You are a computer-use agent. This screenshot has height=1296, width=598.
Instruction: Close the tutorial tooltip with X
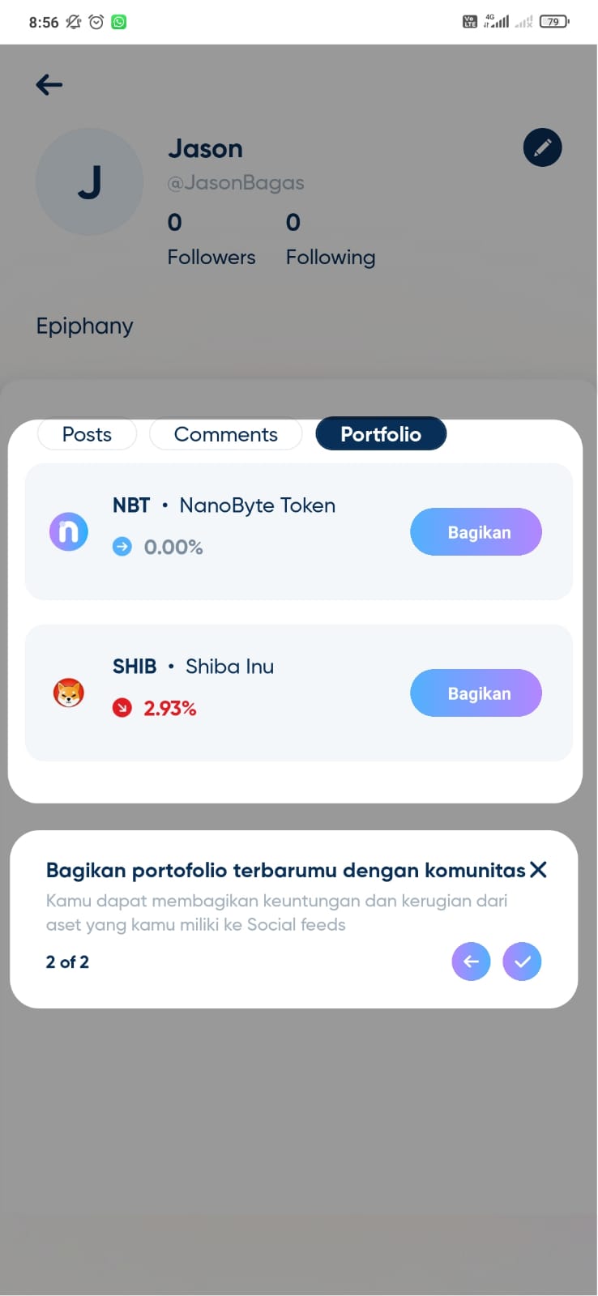538,870
